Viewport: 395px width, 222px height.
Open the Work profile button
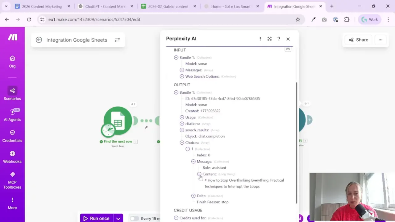[369, 19]
